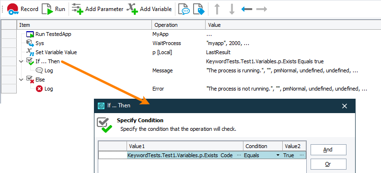Viewport: 381px width, 173px height.
Task: Click the move down arrow icon
Action: pos(232,9)
